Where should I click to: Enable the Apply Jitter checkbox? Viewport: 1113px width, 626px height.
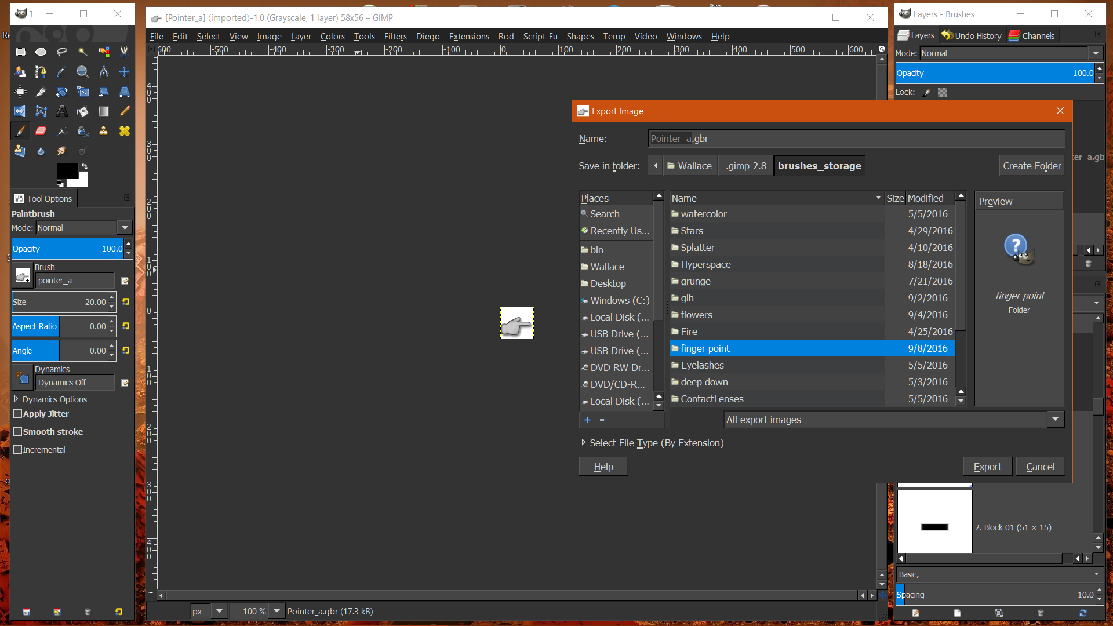tap(18, 414)
